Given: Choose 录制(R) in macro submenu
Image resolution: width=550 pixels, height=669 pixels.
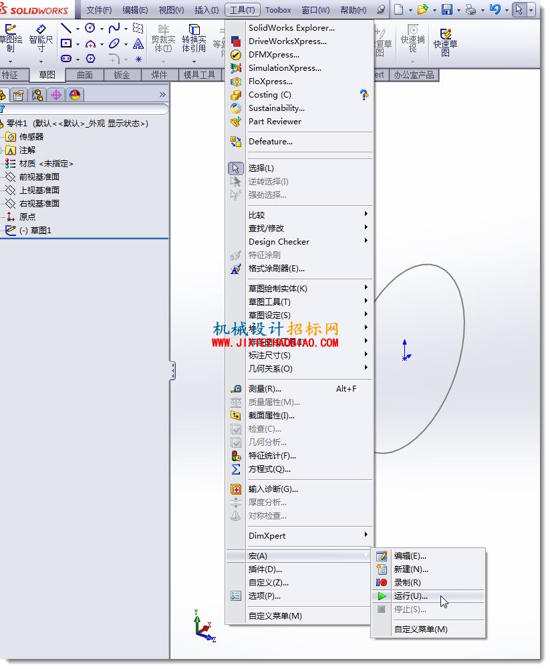Looking at the screenshot, I should (428, 582).
